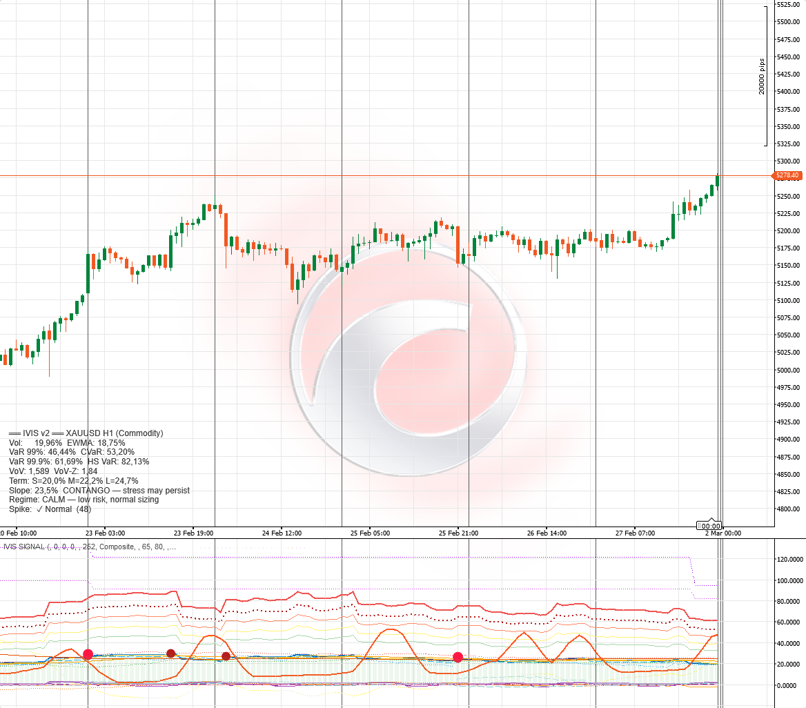Click the Regime CALM status line
Screen dimensions: 806x708
point(83,500)
